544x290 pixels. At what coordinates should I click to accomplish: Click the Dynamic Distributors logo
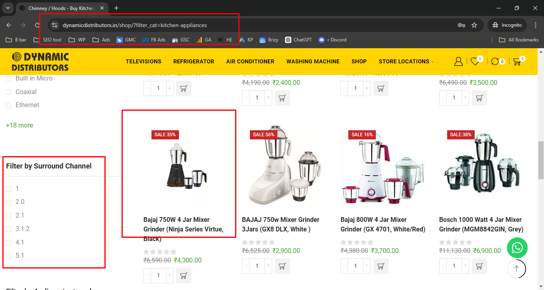[x=40, y=62]
